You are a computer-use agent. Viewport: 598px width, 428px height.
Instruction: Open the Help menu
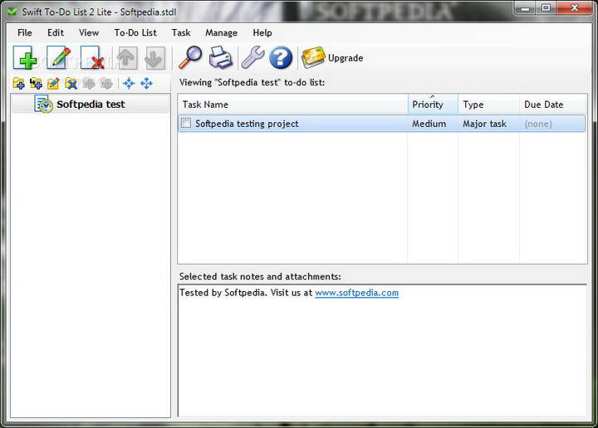coord(262,32)
